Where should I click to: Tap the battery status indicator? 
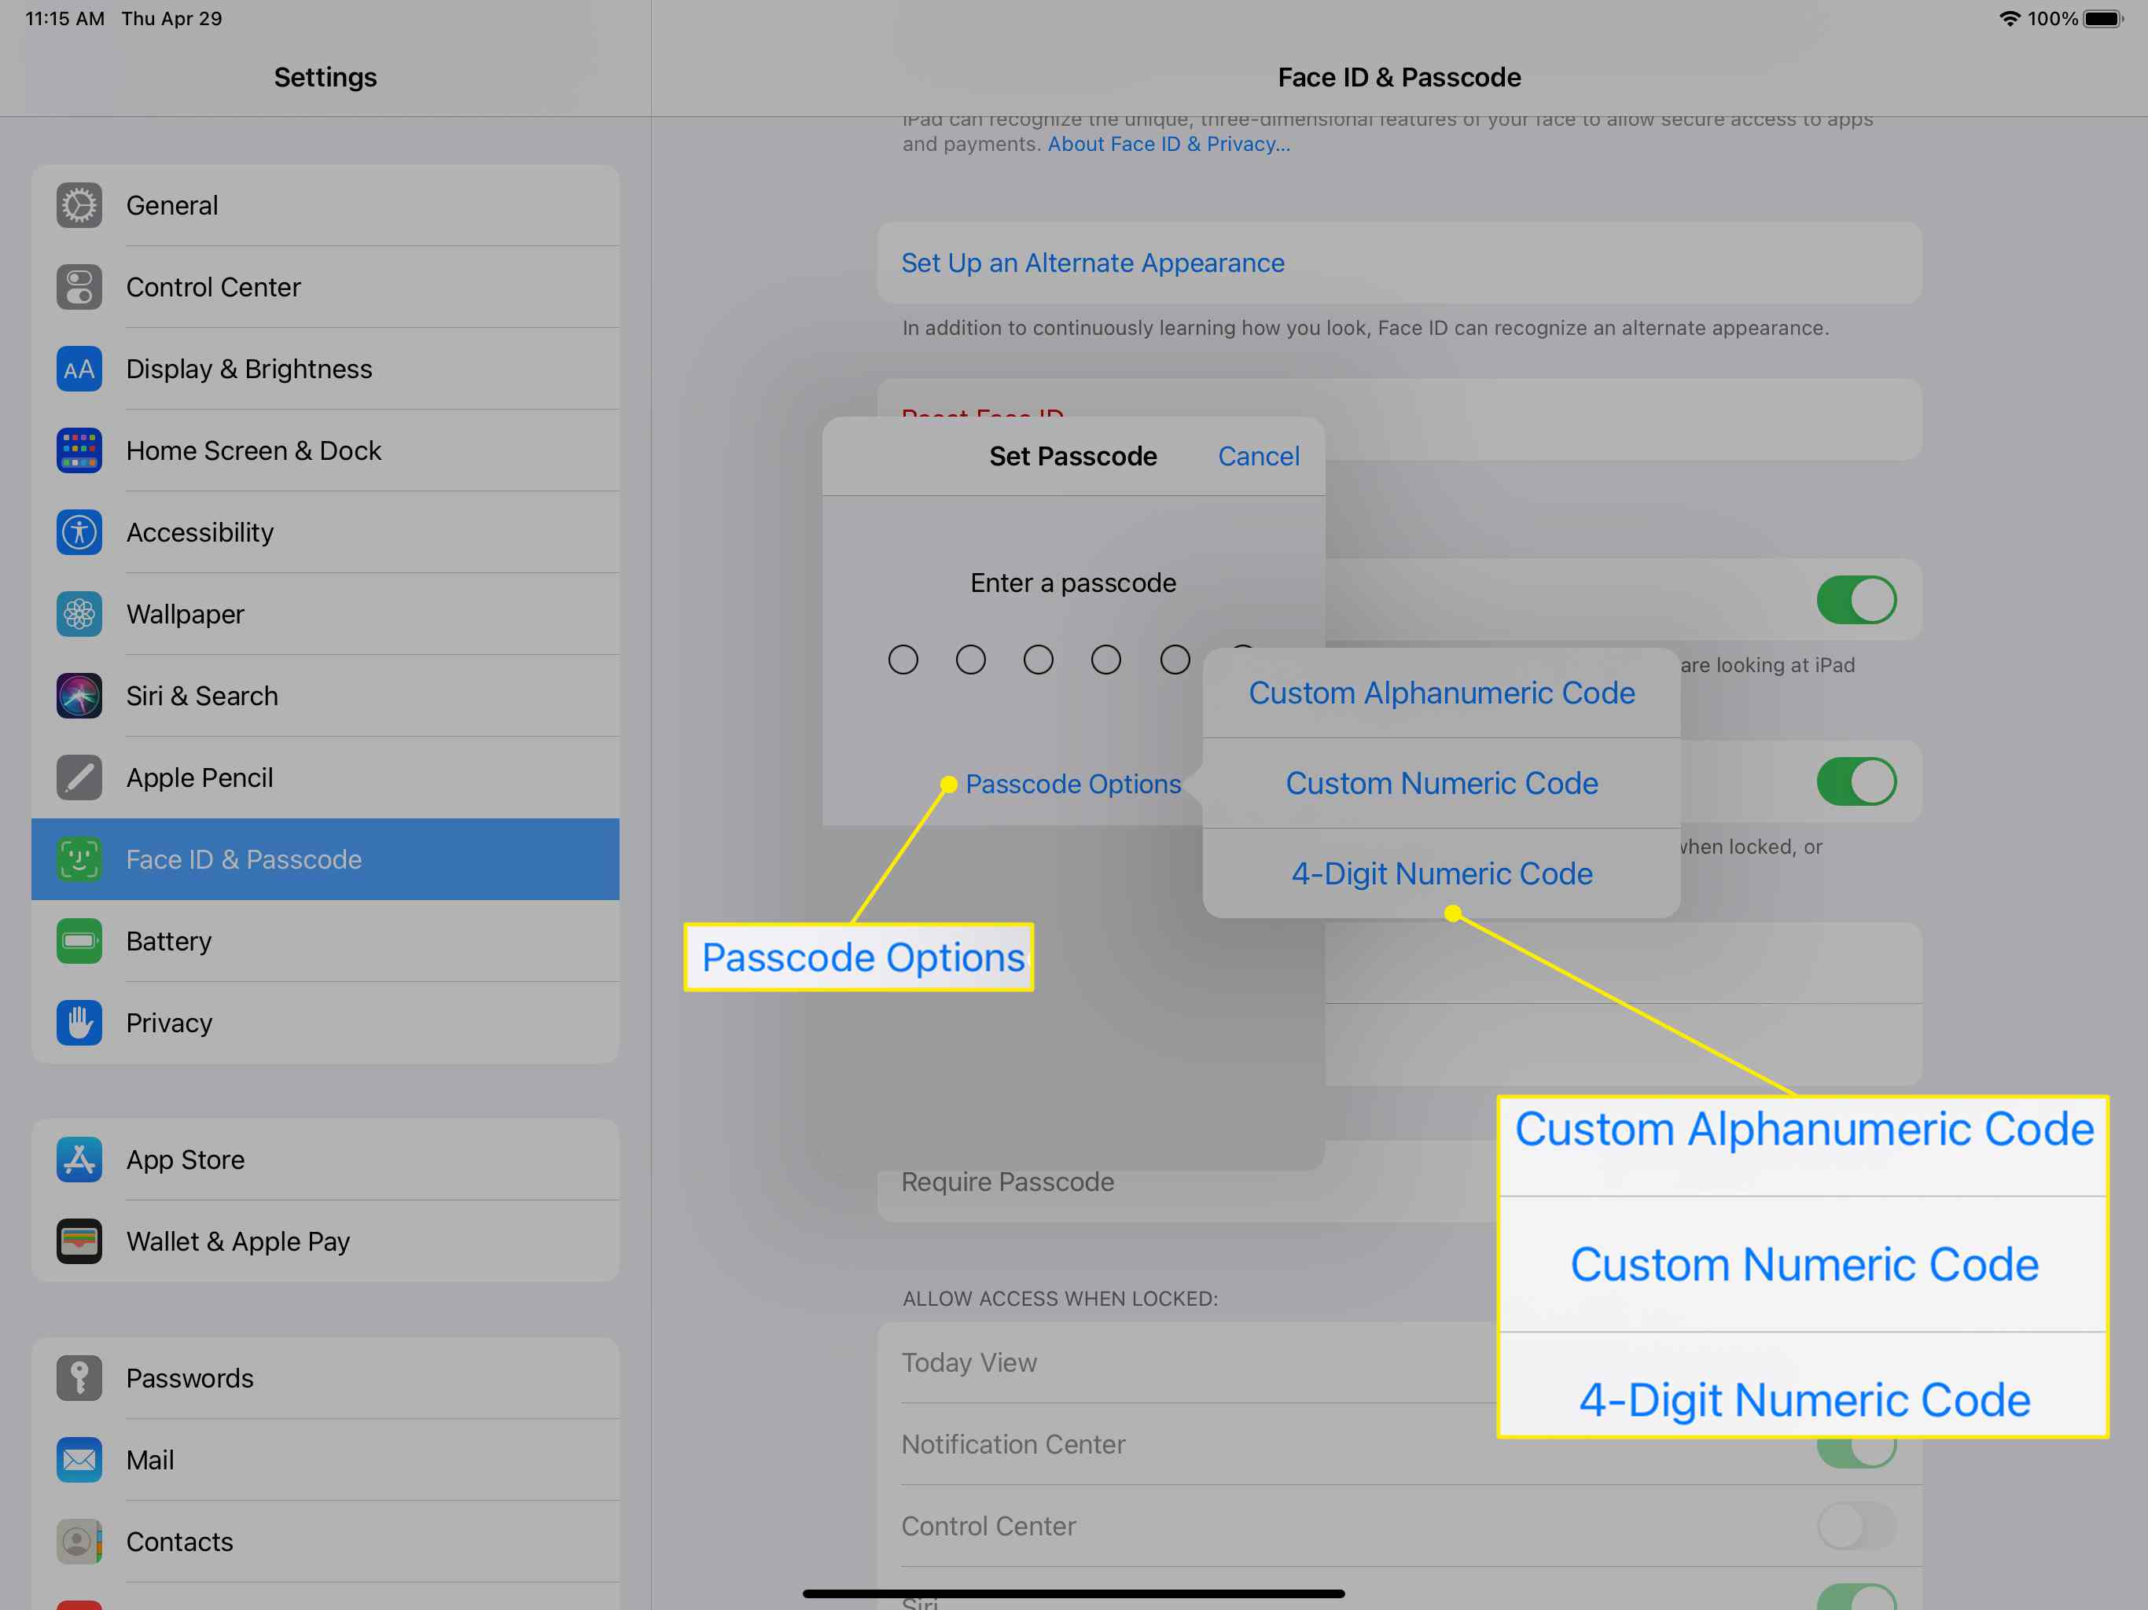coord(2103,18)
